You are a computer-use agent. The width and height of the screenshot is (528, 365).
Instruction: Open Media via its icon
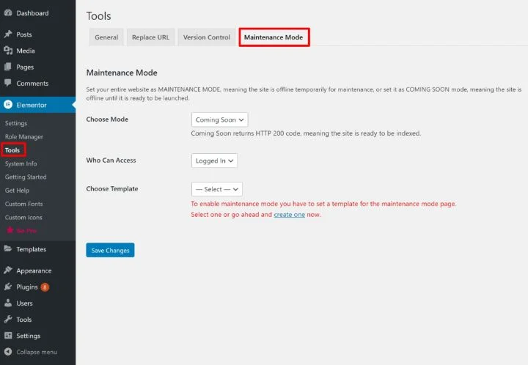tap(8, 51)
